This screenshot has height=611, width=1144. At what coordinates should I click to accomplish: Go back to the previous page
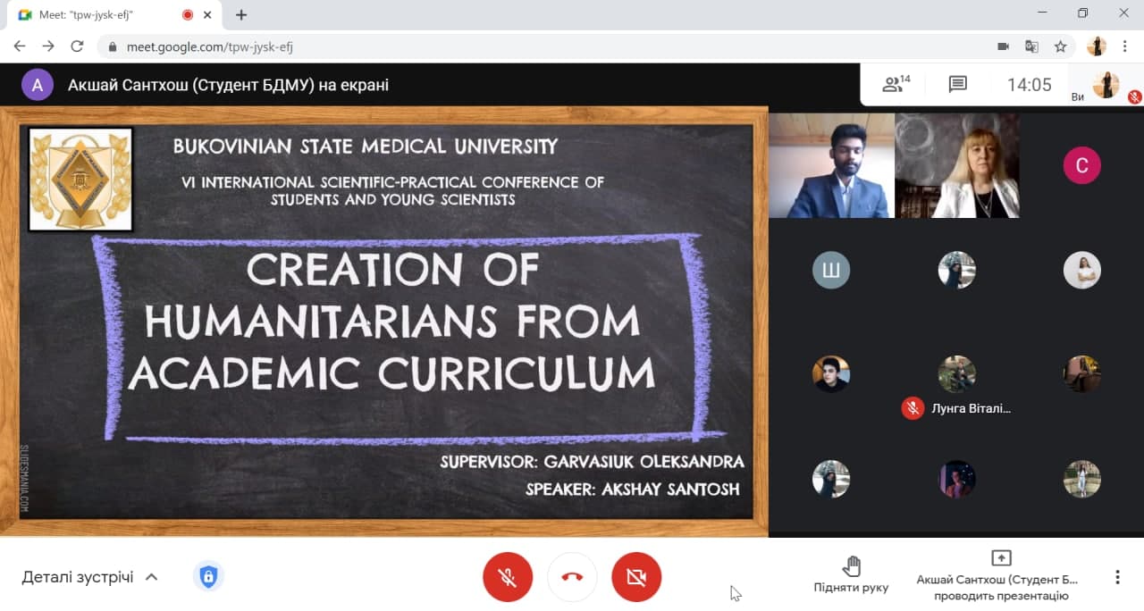point(20,46)
